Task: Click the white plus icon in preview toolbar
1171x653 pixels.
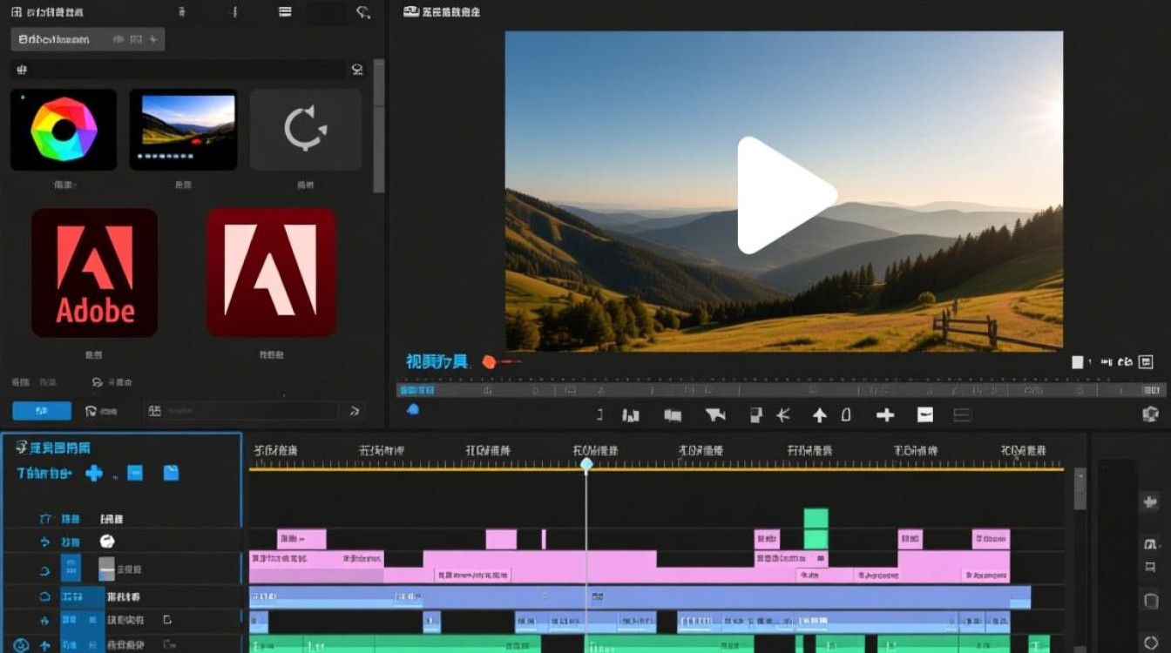Action: [x=885, y=415]
